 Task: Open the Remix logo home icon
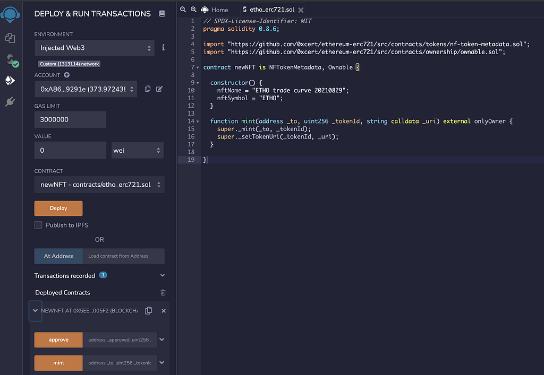pos(10,15)
